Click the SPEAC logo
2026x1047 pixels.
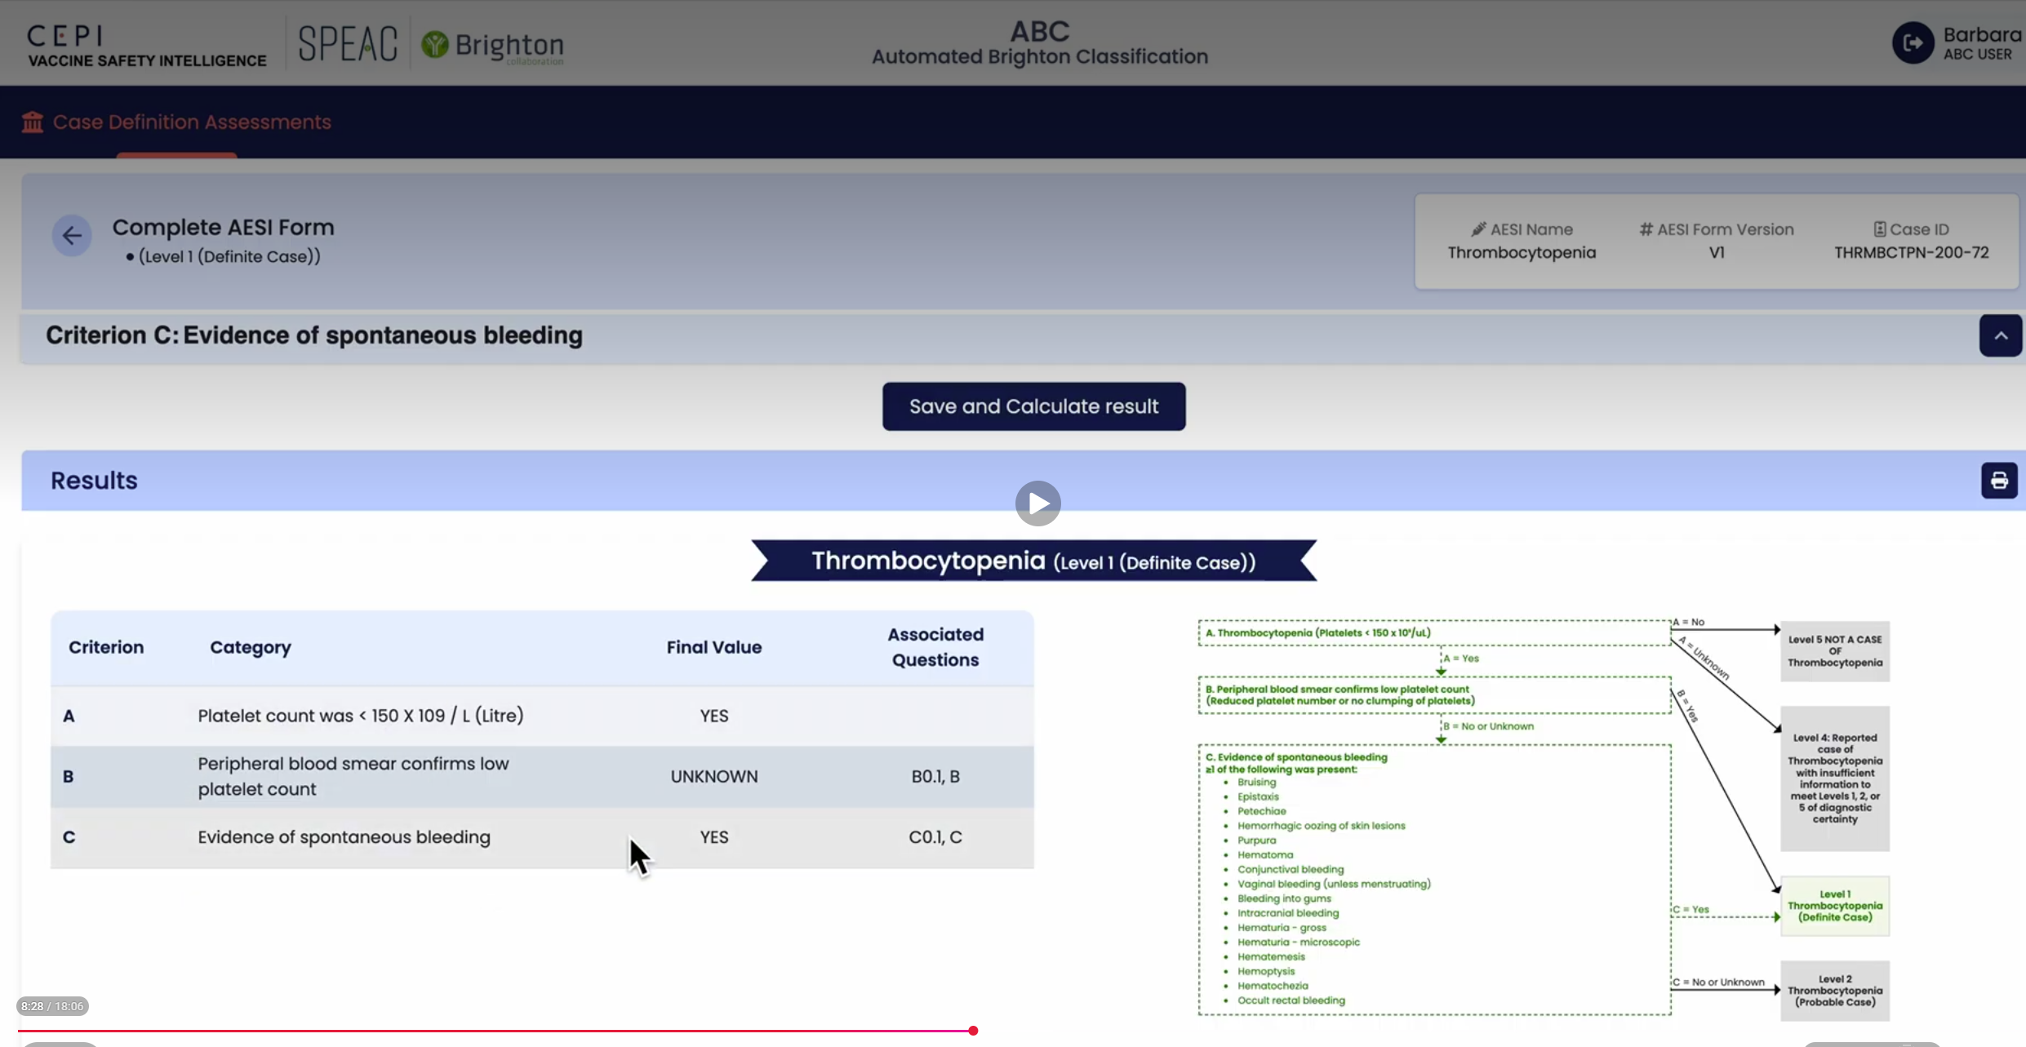(348, 43)
